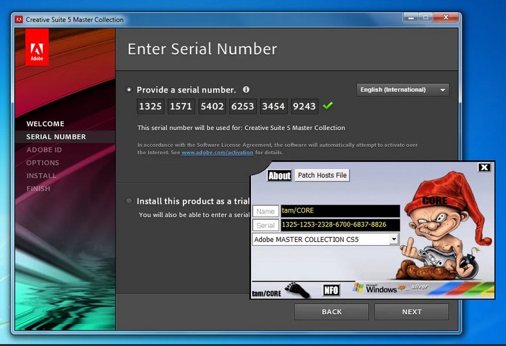
Task: Click the serial field containing 1325
Action: tap(151, 106)
